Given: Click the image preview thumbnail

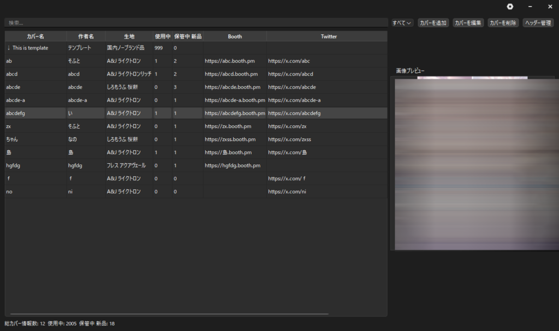Looking at the screenshot, I should (x=475, y=163).
